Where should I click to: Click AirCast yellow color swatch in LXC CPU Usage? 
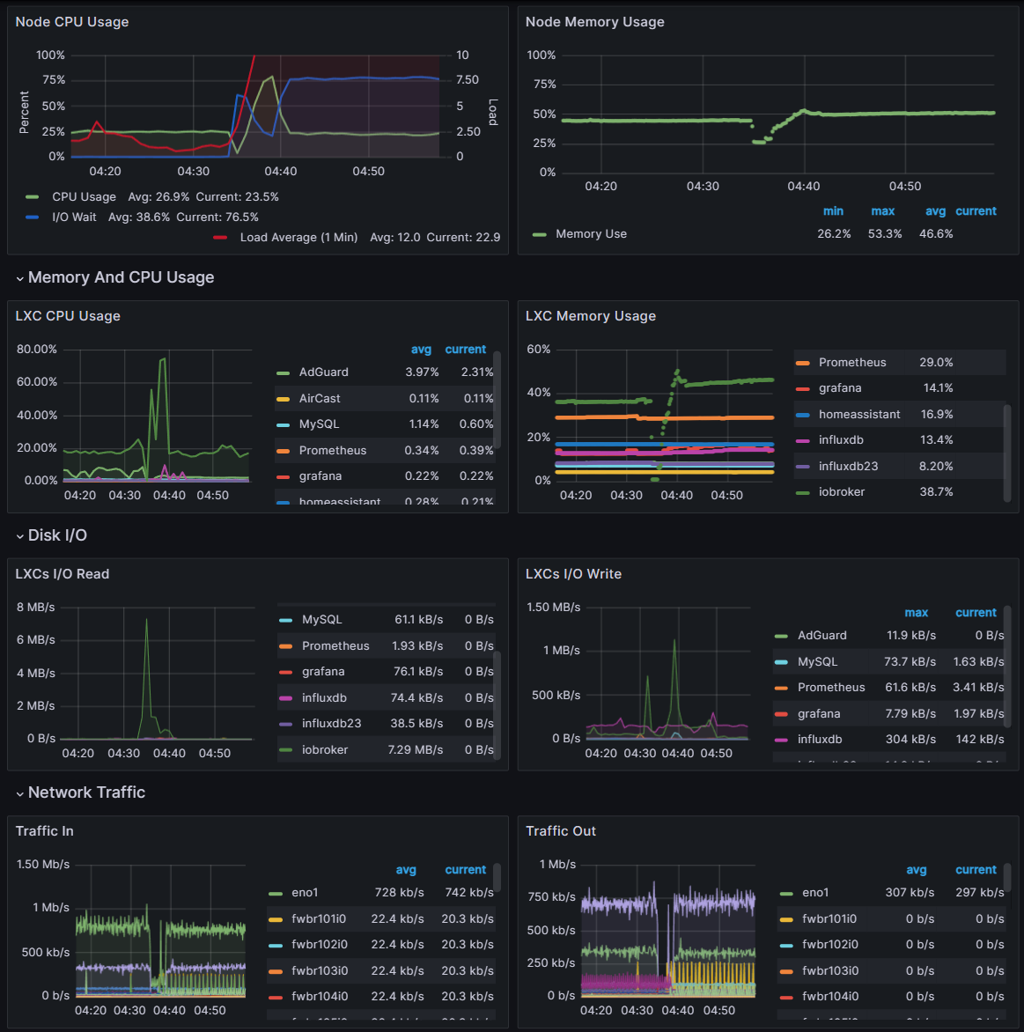point(283,399)
